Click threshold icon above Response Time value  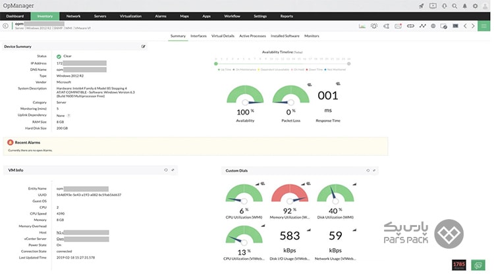(338, 84)
